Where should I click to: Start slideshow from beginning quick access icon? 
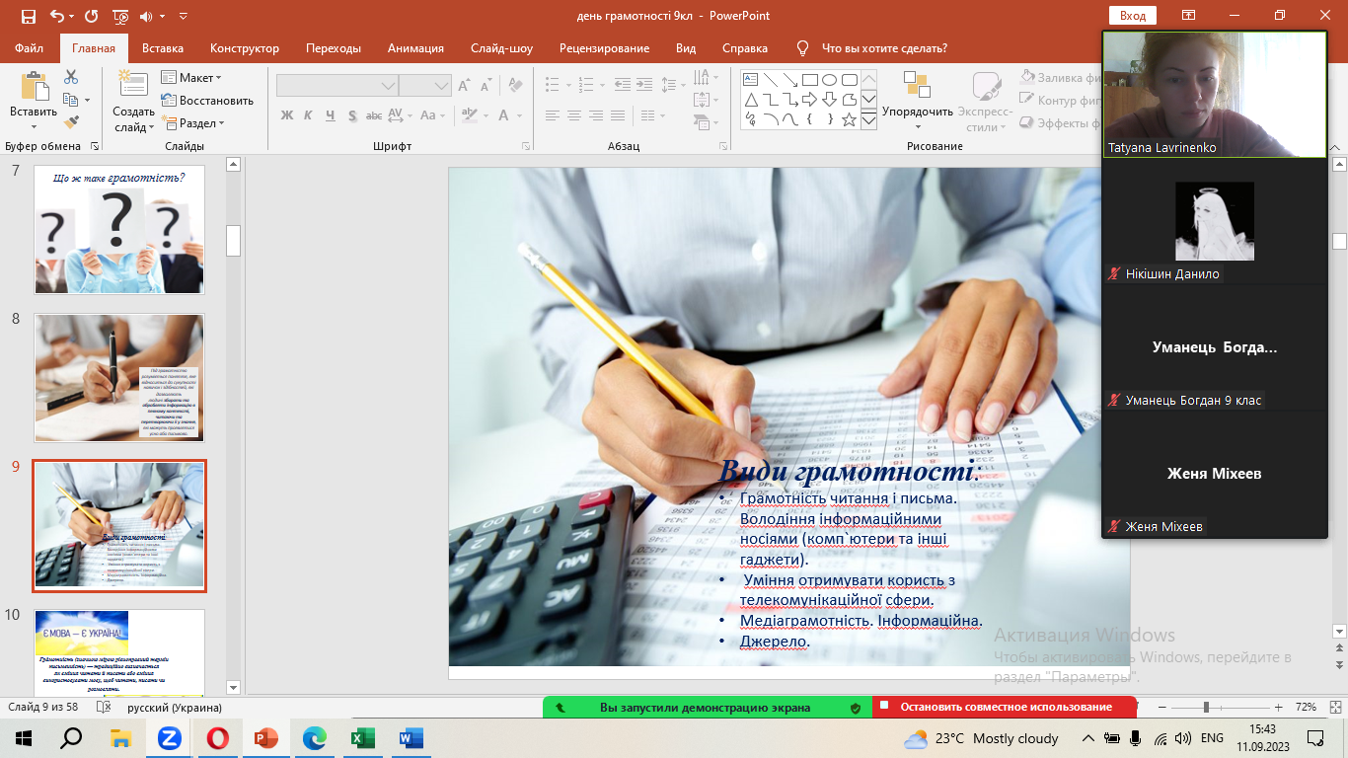coord(121,16)
